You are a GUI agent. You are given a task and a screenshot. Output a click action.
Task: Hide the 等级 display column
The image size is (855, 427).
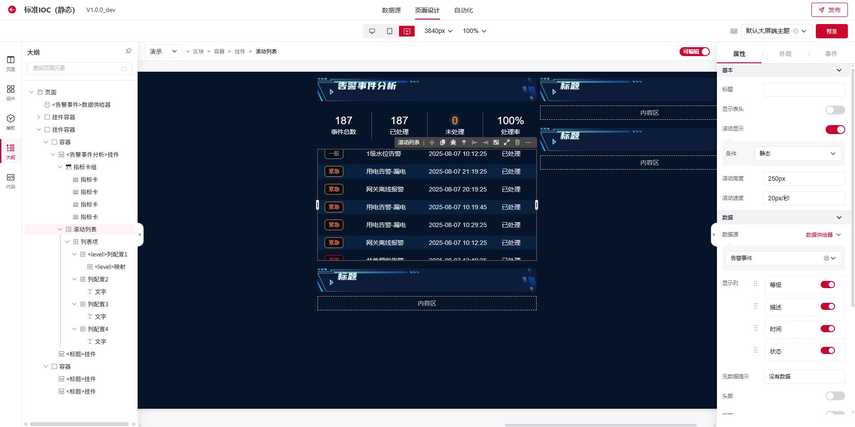827,285
